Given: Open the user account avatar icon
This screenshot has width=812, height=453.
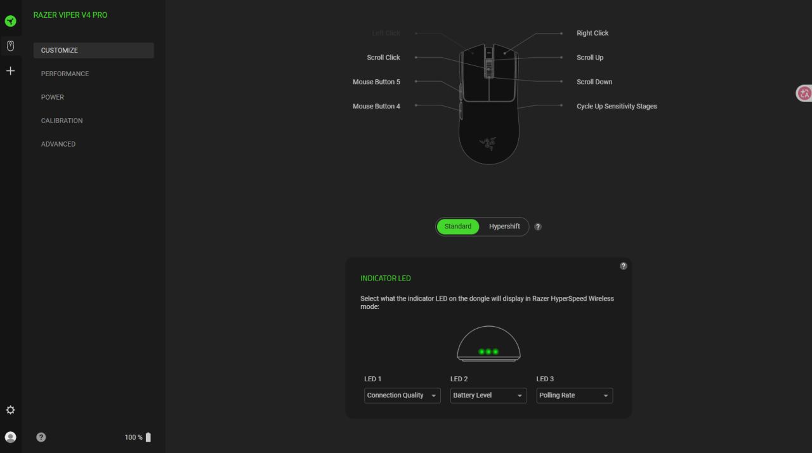Looking at the screenshot, I should pyautogui.click(x=10, y=437).
